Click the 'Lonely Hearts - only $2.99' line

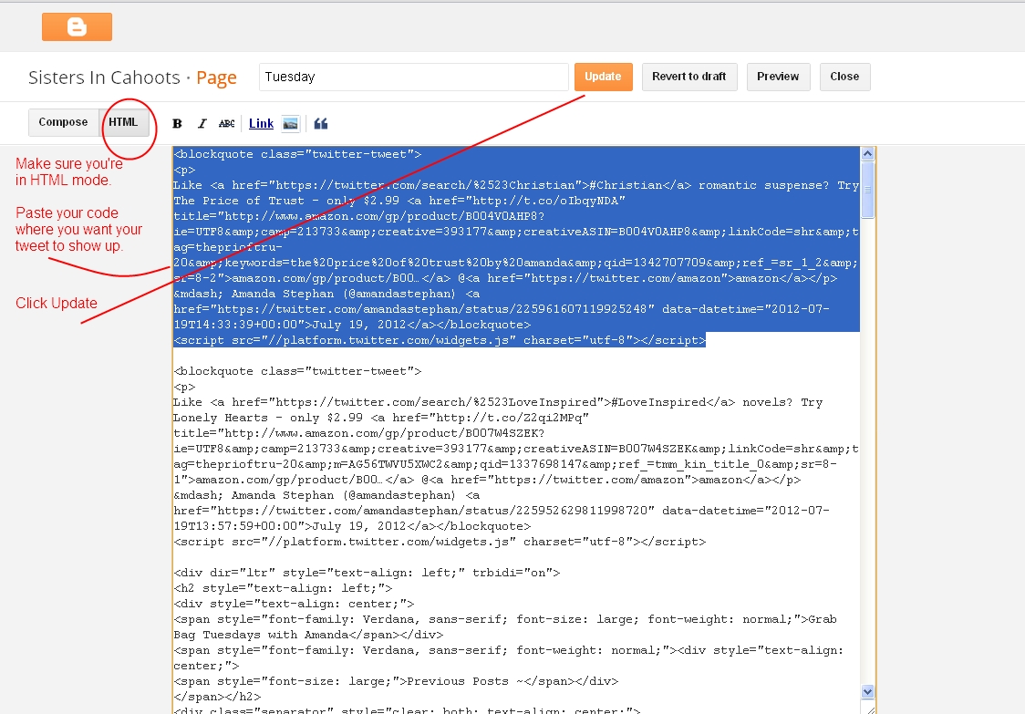coord(381,418)
